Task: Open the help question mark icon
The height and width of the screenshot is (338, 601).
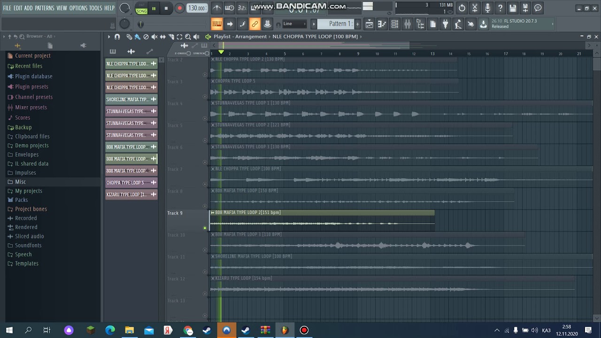Action: coord(500,8)
